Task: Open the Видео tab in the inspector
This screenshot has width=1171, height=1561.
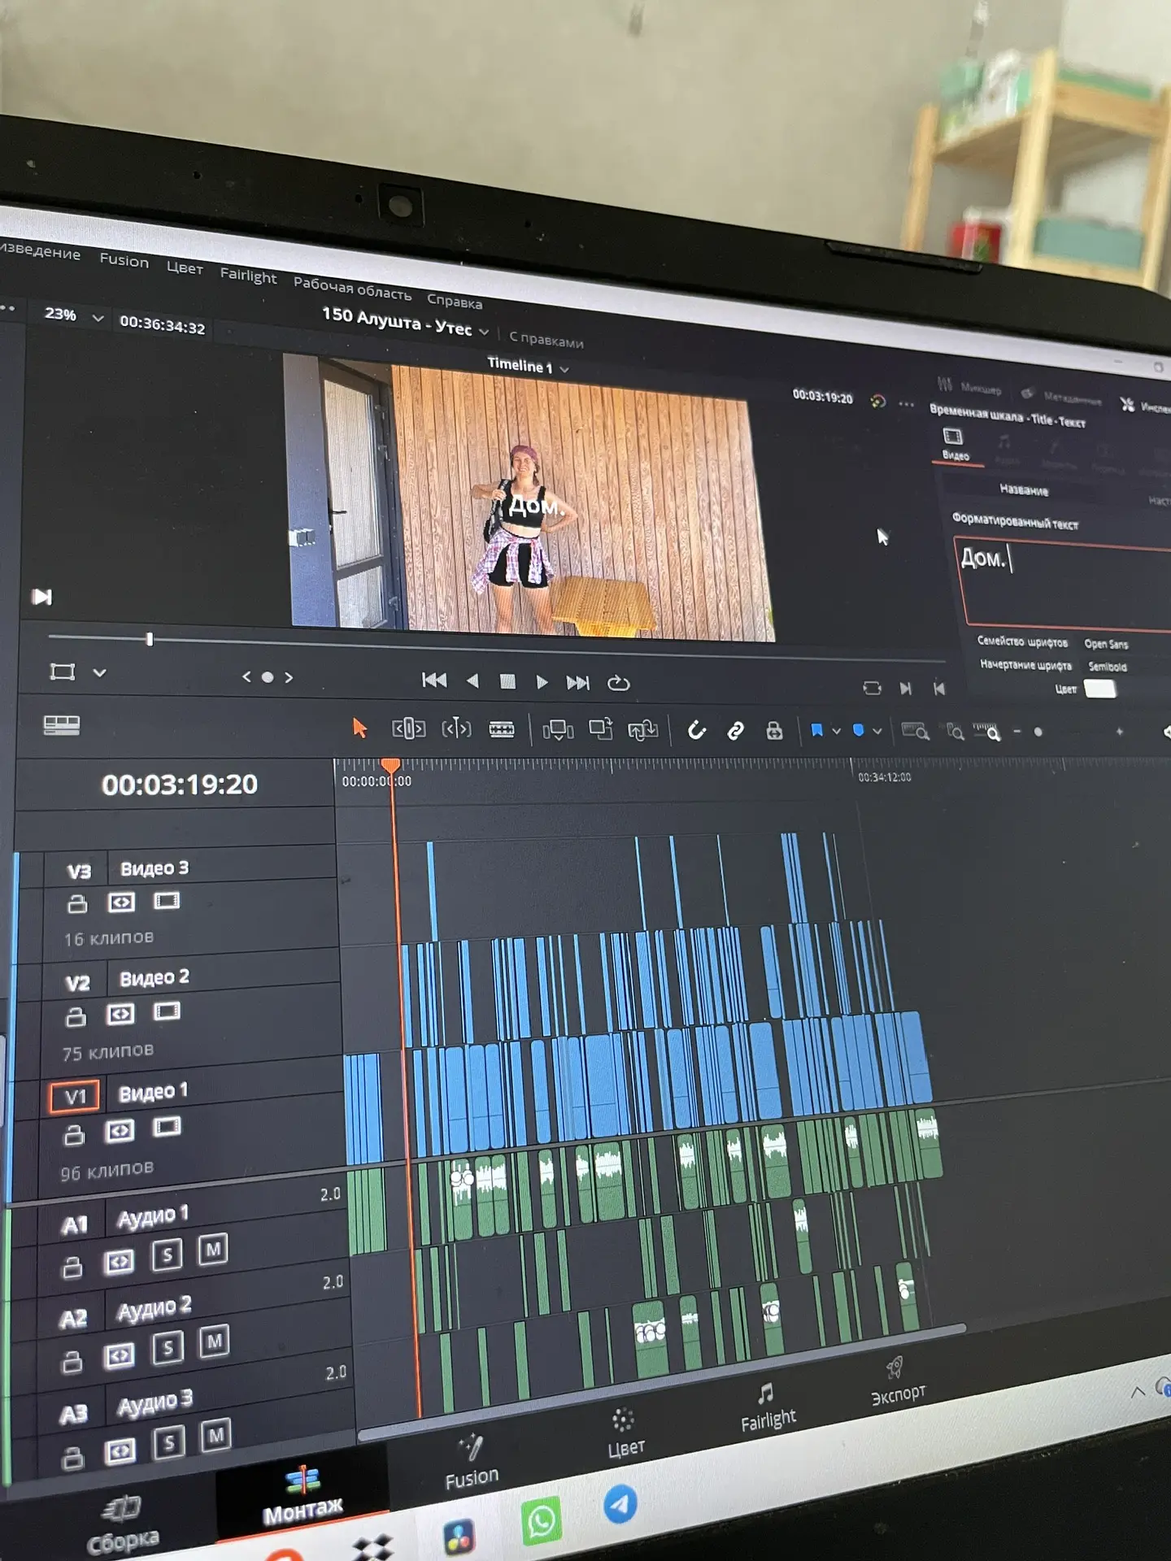Action: 955,445
